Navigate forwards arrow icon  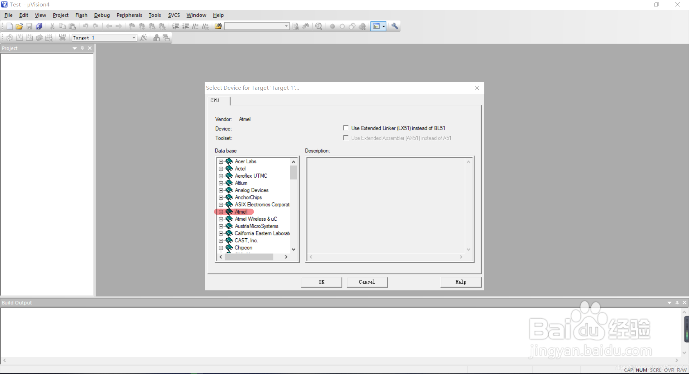[x=119, y=26]
